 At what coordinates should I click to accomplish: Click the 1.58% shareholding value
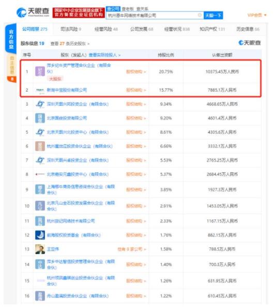pyautogui.click(x=166, y=249)
